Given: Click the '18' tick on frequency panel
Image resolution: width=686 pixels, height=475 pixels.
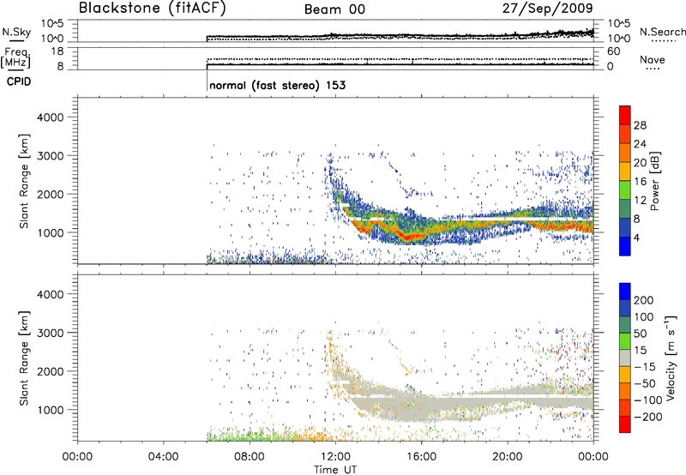Looking at the screenshot, I should pos(57,51).
